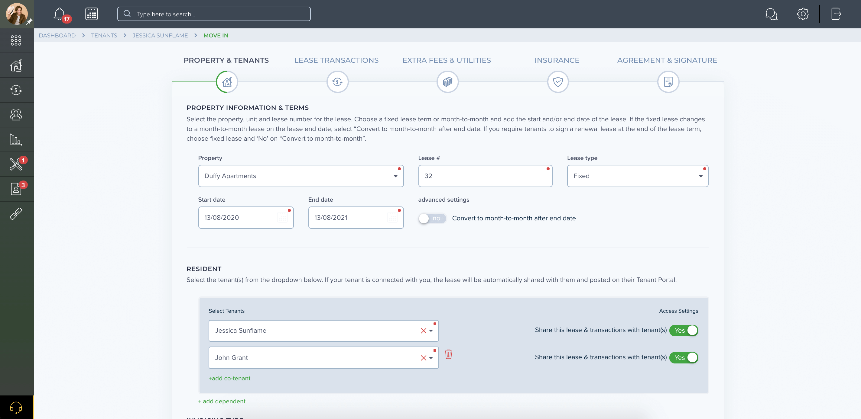Open the End date calendar picker
The image size is (861, 419).
click(x=392, y=218)
